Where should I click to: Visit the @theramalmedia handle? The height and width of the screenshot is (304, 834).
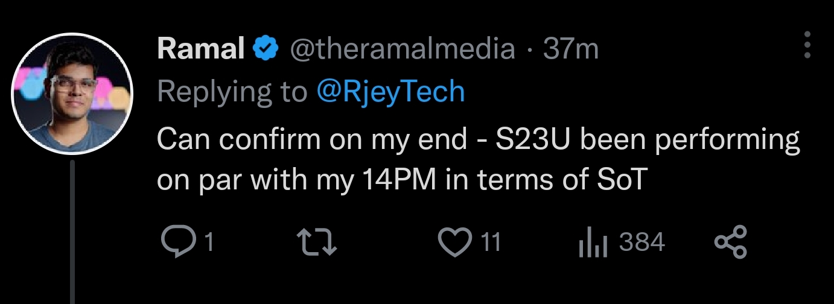403,49
